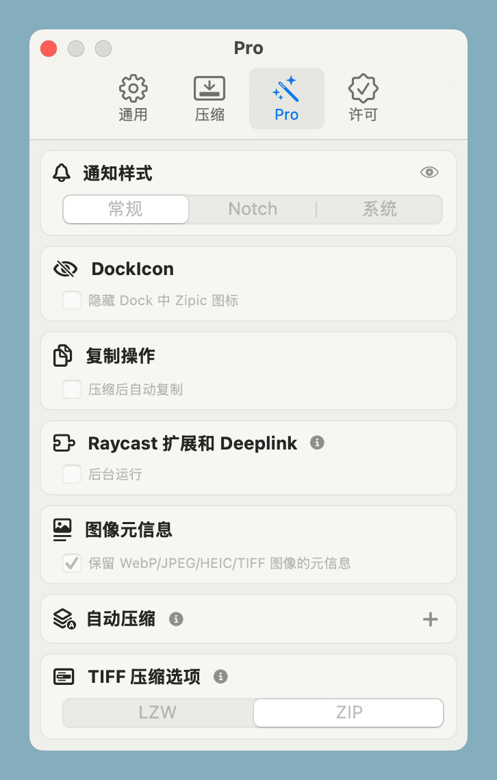Click the crossed-eye DockIcon icon
The width and height of the screenshot is (497, 780).
coord(65,269)
